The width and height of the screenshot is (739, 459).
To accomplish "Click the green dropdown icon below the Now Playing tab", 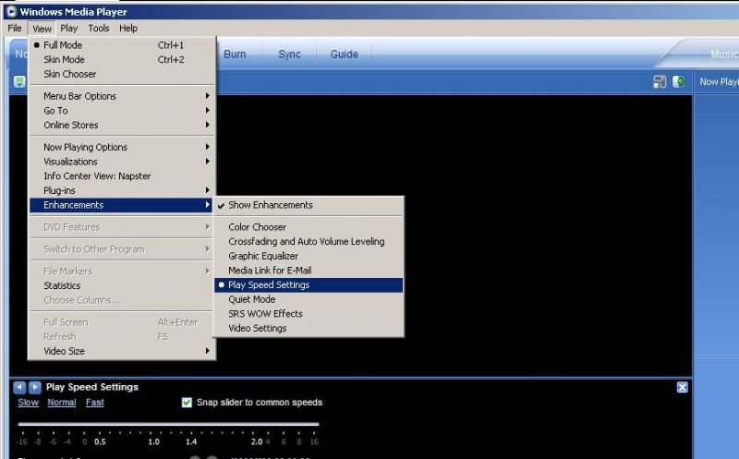I will [x=19, y=81].
